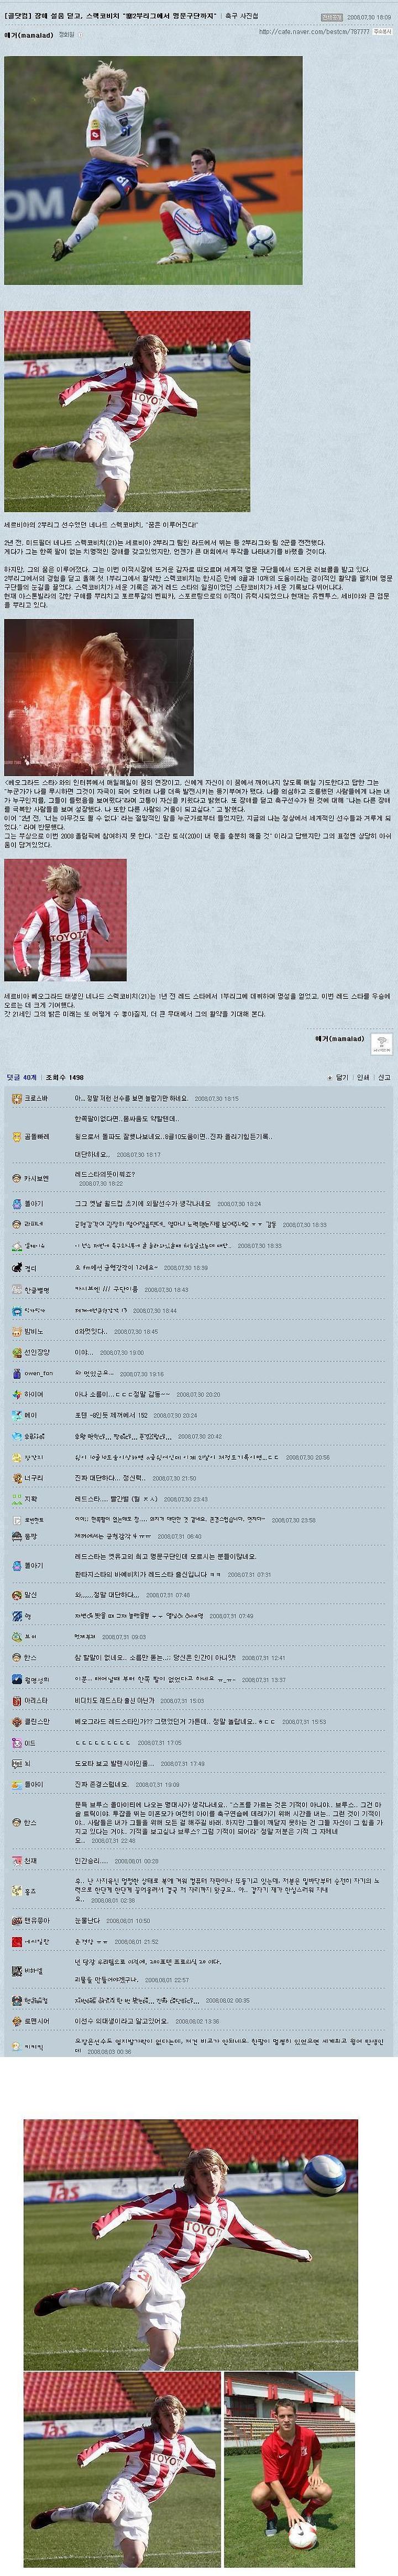Select the 댓글 40개 comments tab
This screenshot has height=2576, width=398.
coord(21,1077)
